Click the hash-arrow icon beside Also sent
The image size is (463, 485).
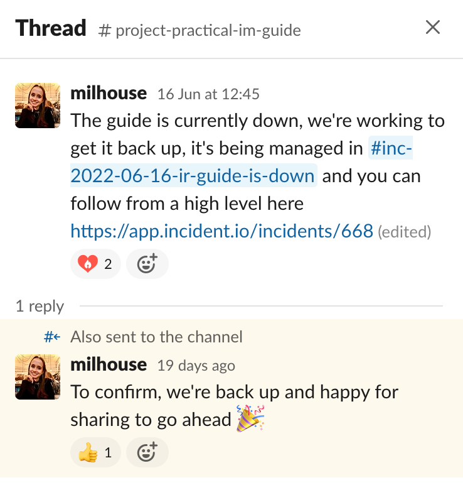(x=52, y=337)
